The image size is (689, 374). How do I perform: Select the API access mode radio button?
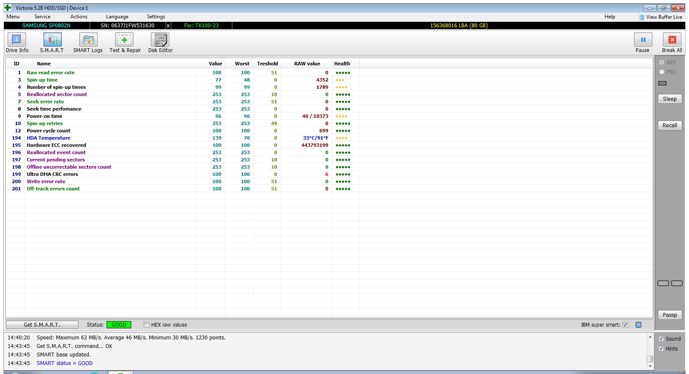coord(662,62)
